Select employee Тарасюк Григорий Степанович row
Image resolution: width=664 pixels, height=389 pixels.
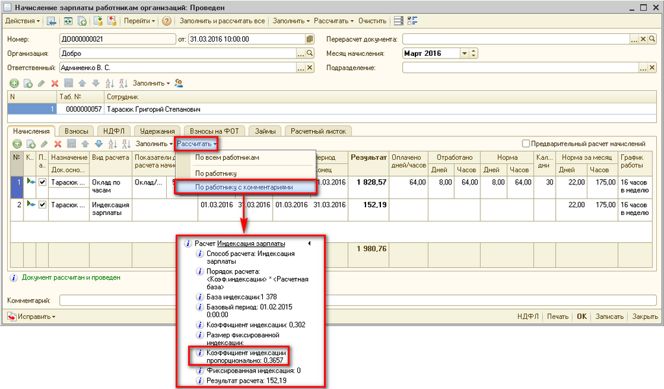(332, 109)
